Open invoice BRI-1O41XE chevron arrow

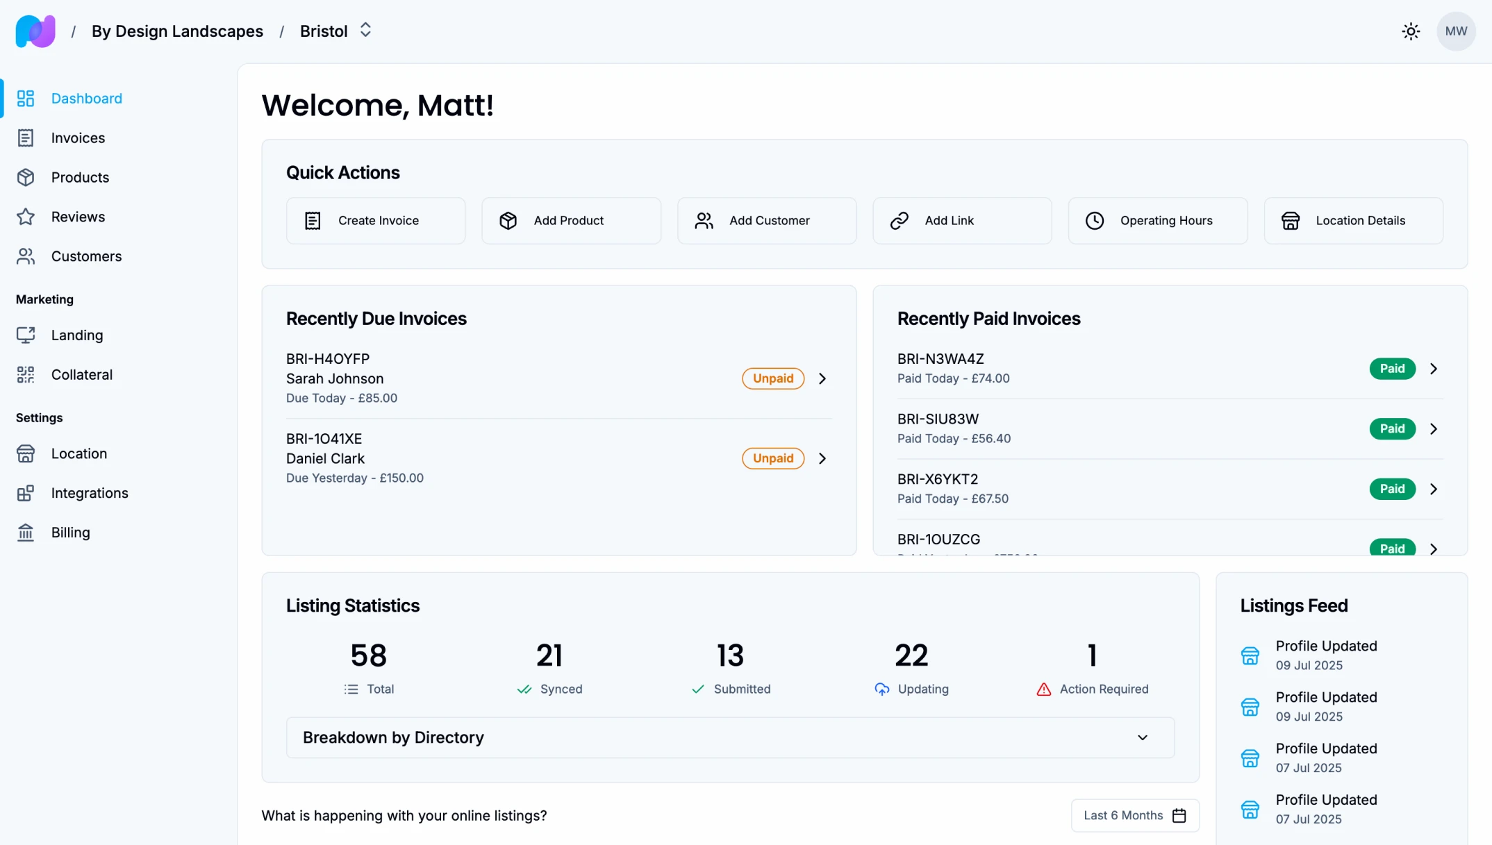[822, 458]
